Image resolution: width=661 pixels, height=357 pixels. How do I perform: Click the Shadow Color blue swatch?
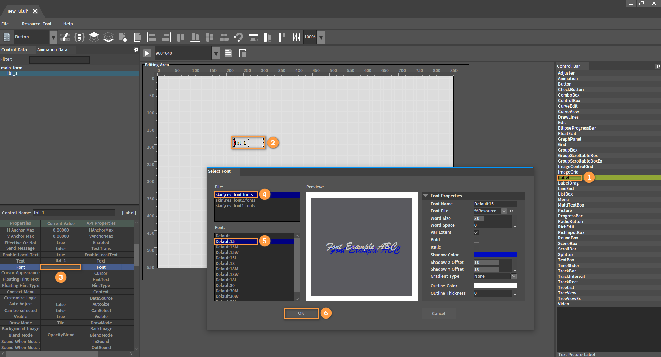(x=495, y=255)
